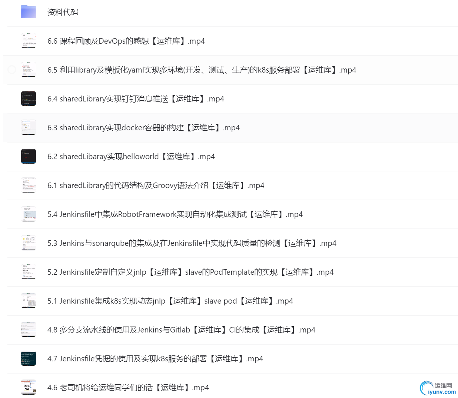Open thumbnail of 4.7 Jenkinsfile凭据 video
Viewport: 458px width, 398px height.
(29, 358)
